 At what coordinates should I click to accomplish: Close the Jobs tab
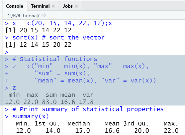(x=77, y=6)
